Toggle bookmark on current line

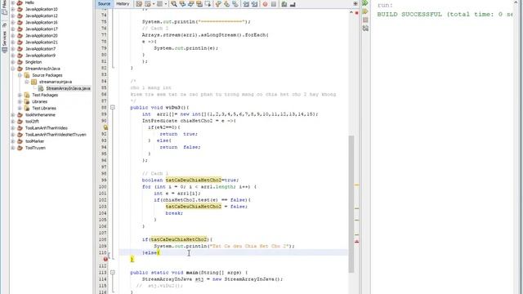click(x=235, y=4)
